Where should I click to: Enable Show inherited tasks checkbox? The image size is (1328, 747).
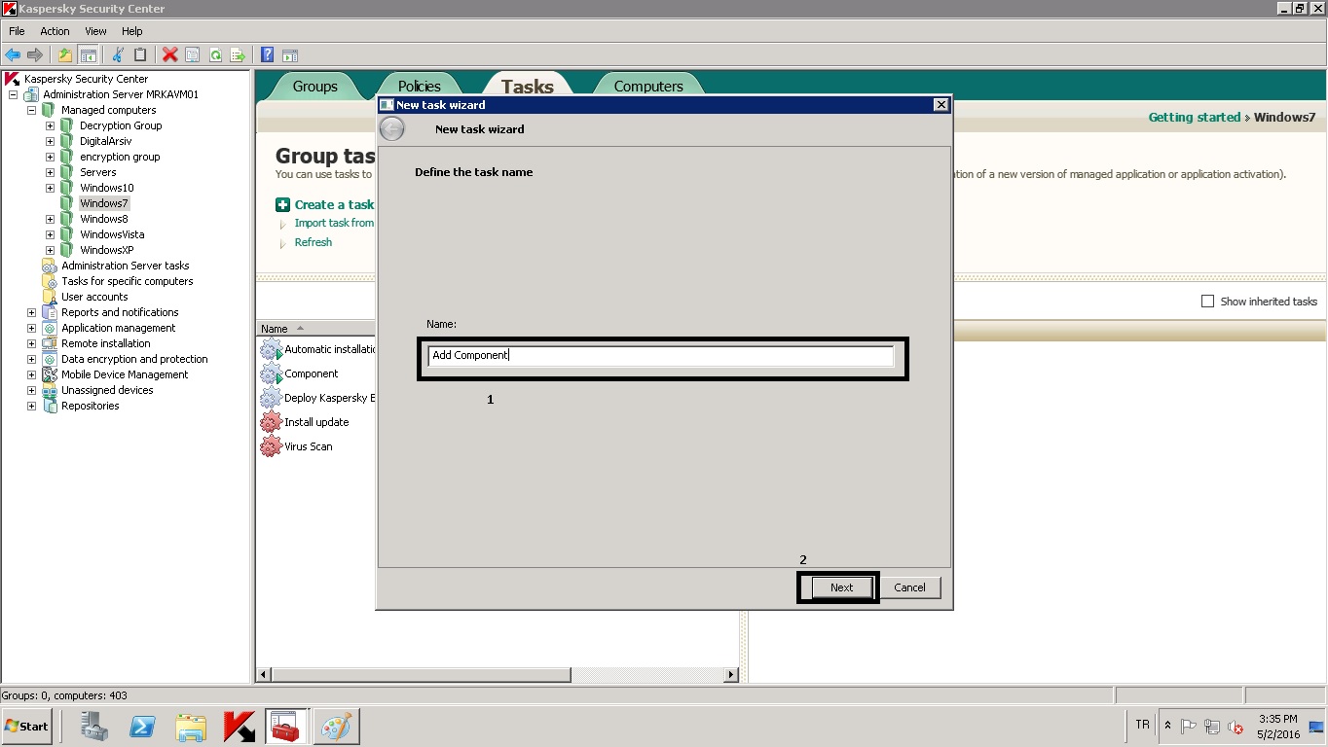tap(1207, 302)
